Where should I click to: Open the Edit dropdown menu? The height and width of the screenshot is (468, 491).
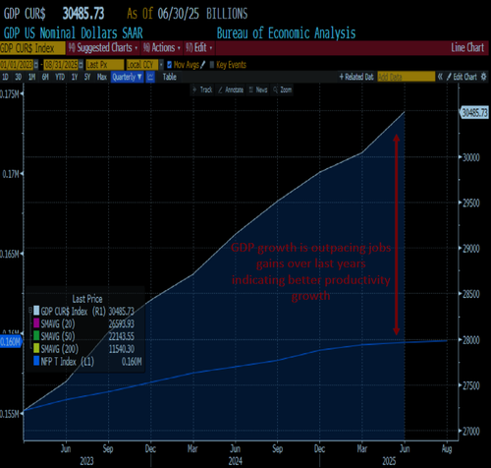click(x=199, y=48)
